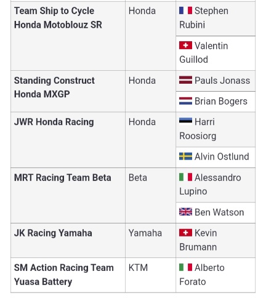Open the Ben Watson rider entry
Image resolution: width=266 pixels, height=298 pixels.
(x=219, y=212)
